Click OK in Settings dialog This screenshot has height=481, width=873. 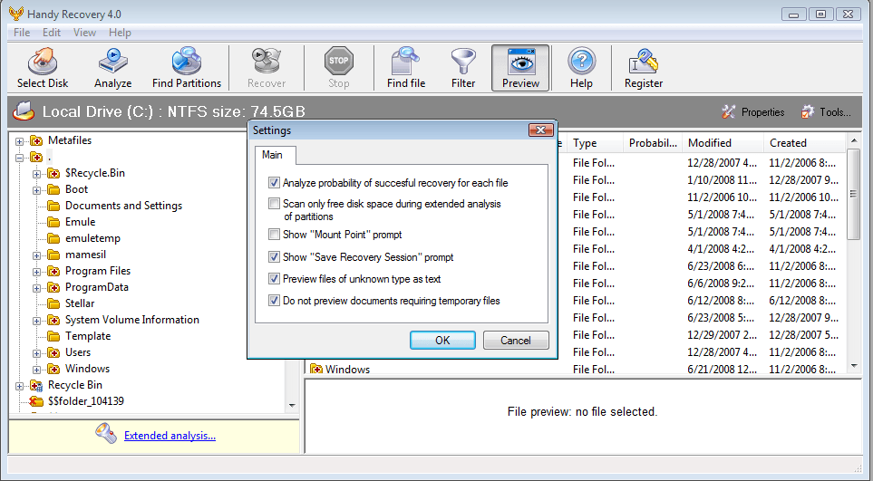(x=442, y=341)
